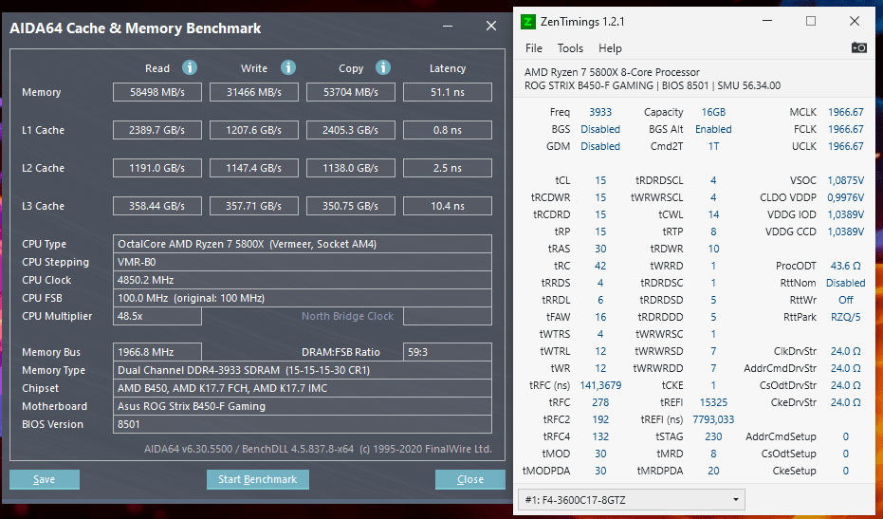
Task: Click the L3 Cache copy value 350.75 GB/s
Action: (x=351, y=206)
